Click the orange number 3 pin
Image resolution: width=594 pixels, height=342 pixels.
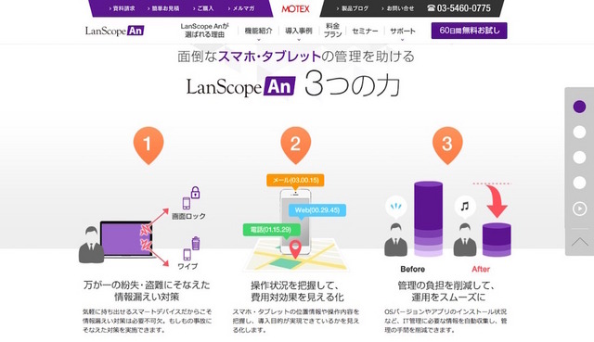tap(447, 146)
